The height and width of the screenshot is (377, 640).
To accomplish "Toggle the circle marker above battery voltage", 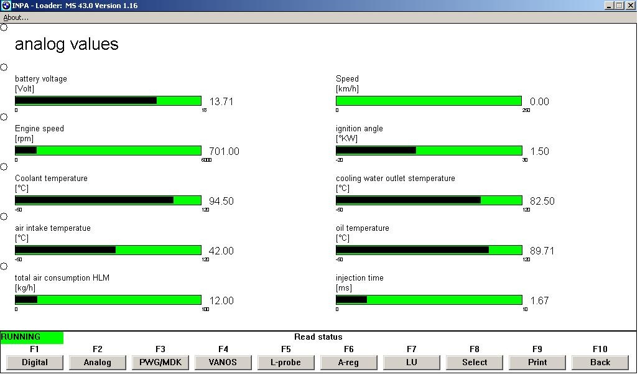I will 4,67.
